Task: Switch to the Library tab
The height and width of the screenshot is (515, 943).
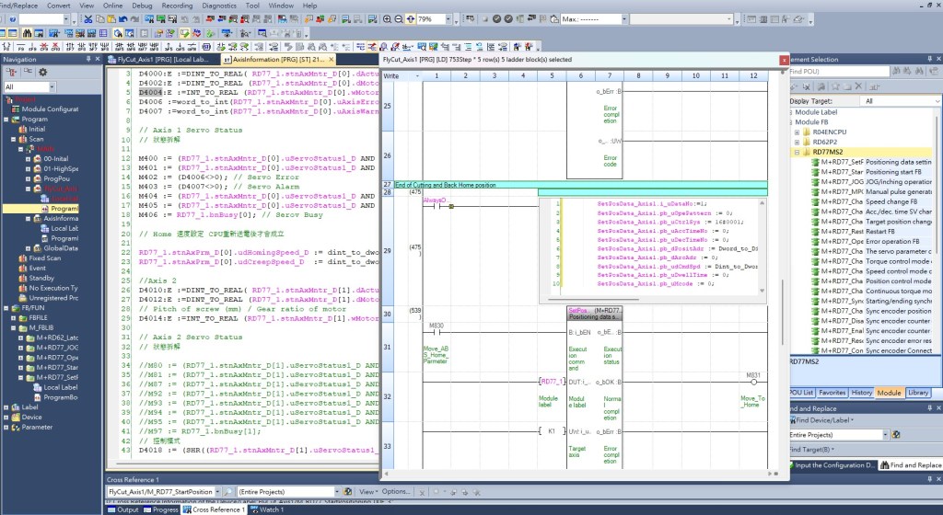Action: [x=917, y=393]
